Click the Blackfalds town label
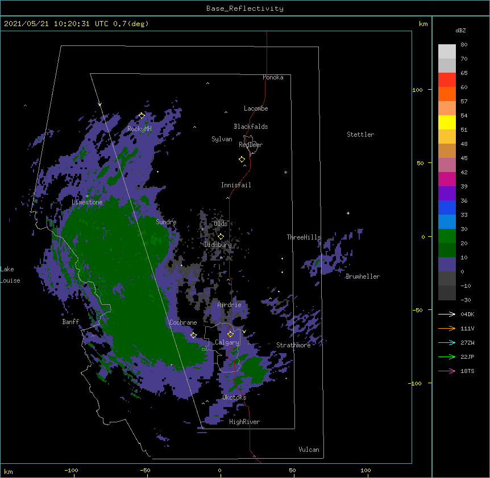Screen dimensions: 490x478 pyautogui.click(x=251, y=127)
